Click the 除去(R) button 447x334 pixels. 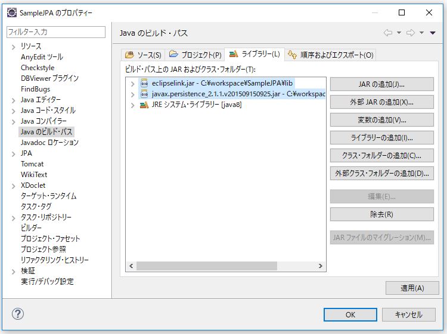[x=381, y=214]
